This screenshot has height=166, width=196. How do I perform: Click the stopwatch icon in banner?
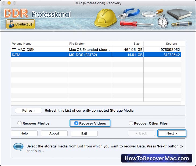(x=163, y=21)
